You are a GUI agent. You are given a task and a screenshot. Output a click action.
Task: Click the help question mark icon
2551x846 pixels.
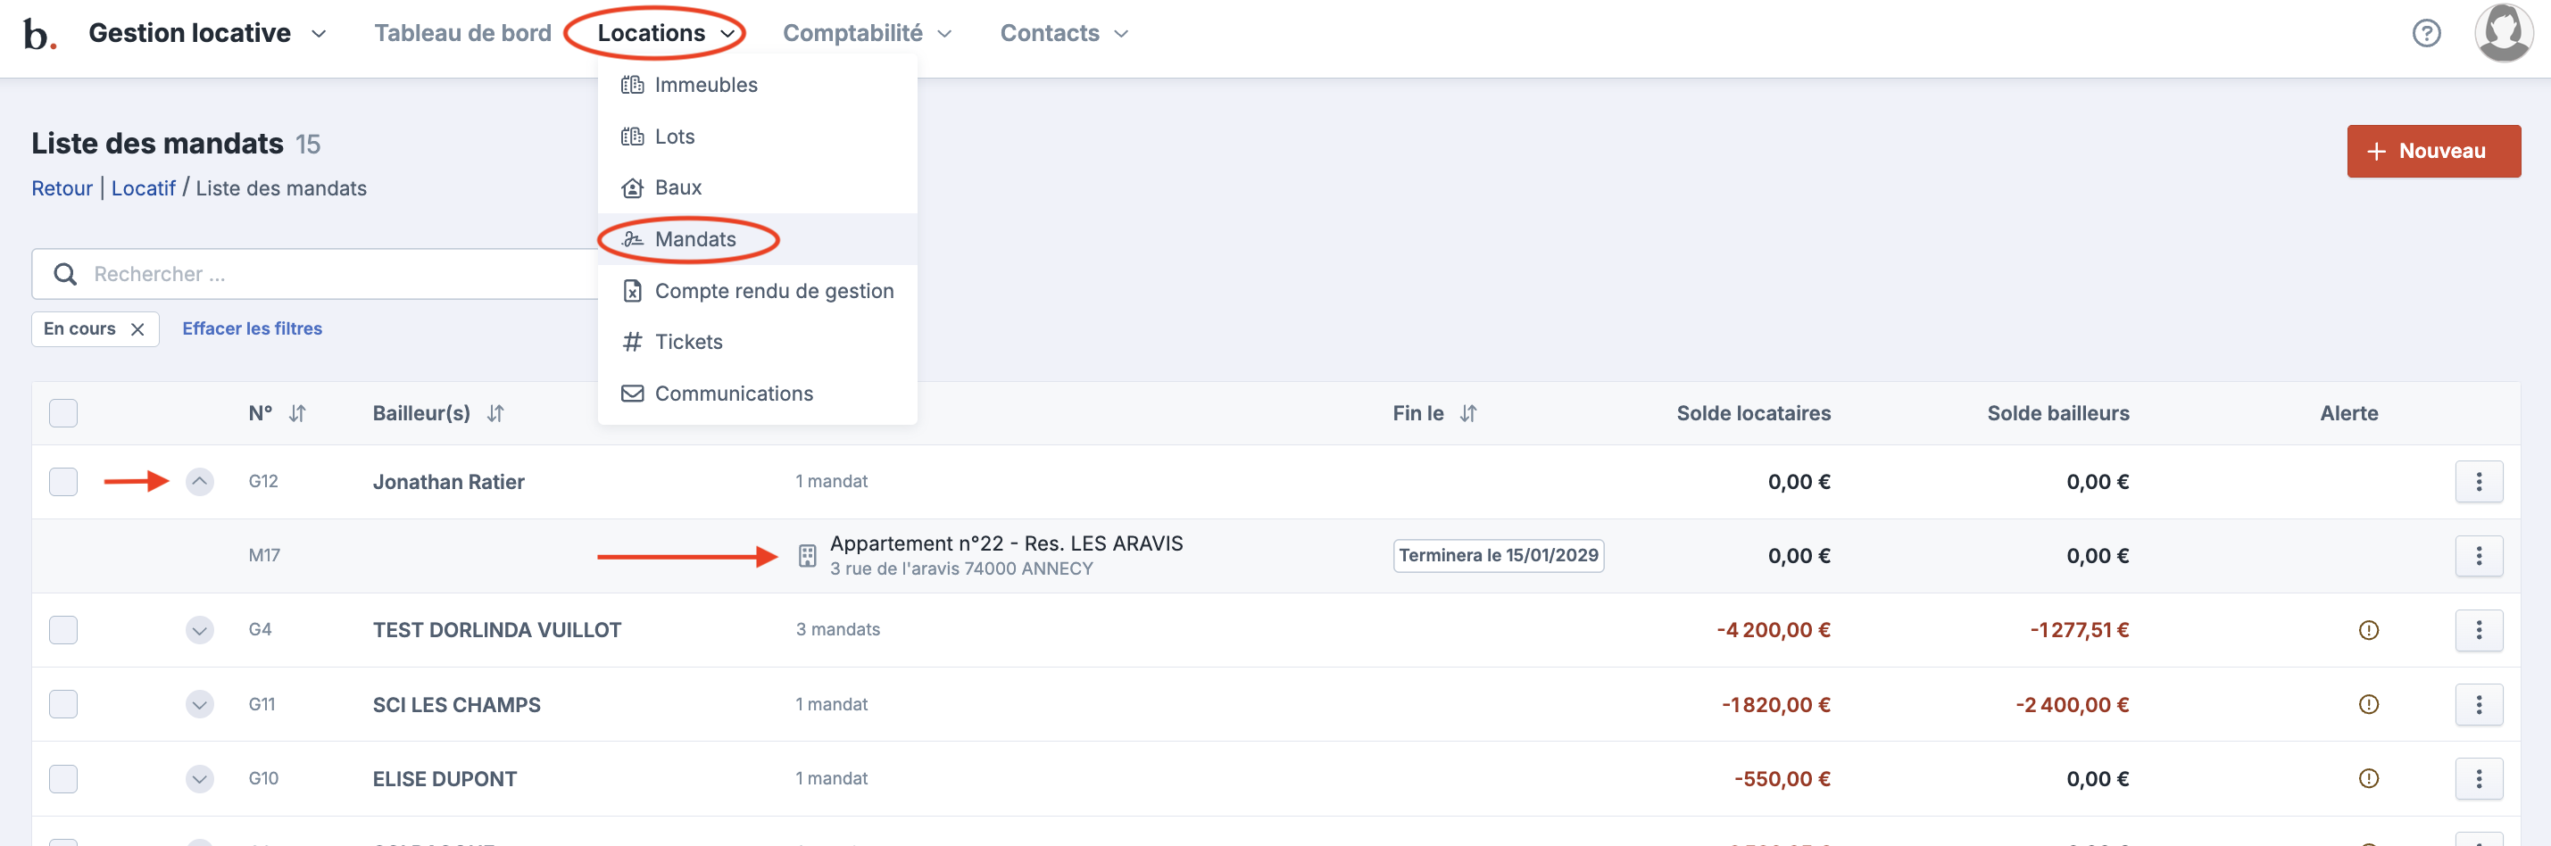[x=2425, y=34]
